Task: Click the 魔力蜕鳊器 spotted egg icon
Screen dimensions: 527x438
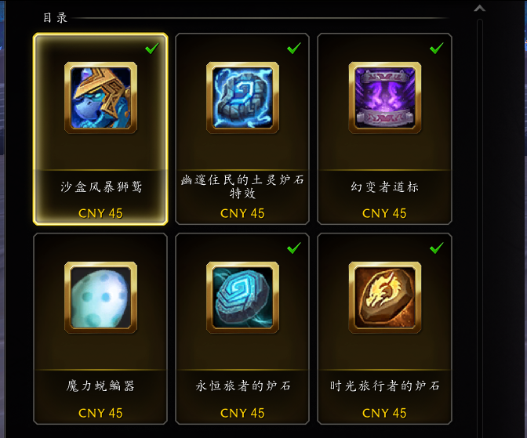Action: (100, 297)
